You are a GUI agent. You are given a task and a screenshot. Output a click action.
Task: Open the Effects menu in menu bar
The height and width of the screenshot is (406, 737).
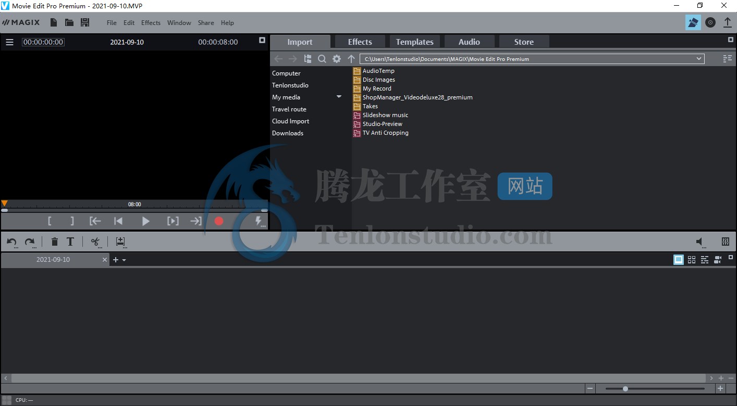151,22
